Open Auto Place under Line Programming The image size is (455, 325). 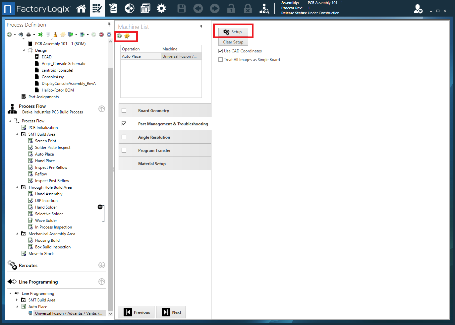pyautogui.click(x=37, y=306)
